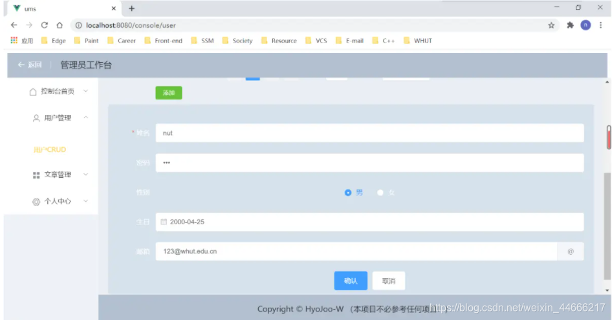Go to the browser home page icon

[x=60, y=25]
